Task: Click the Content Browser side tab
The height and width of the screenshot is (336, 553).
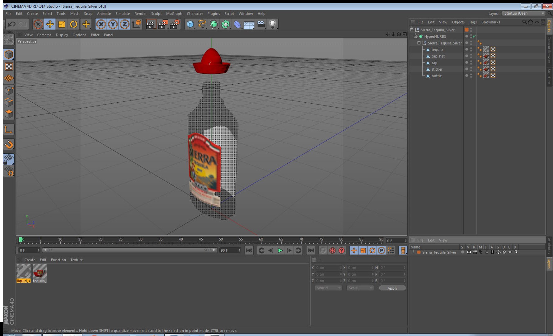Action: tap(549, 49)
